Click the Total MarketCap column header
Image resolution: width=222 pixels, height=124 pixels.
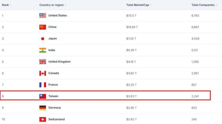[x=137, y=5]
